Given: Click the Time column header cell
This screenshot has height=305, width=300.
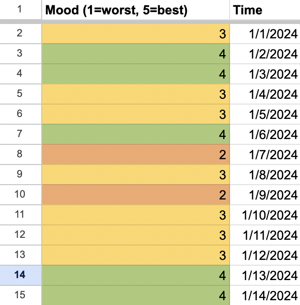Looking at the screenshot, I should pyautogui.click(x=265, y=10).
